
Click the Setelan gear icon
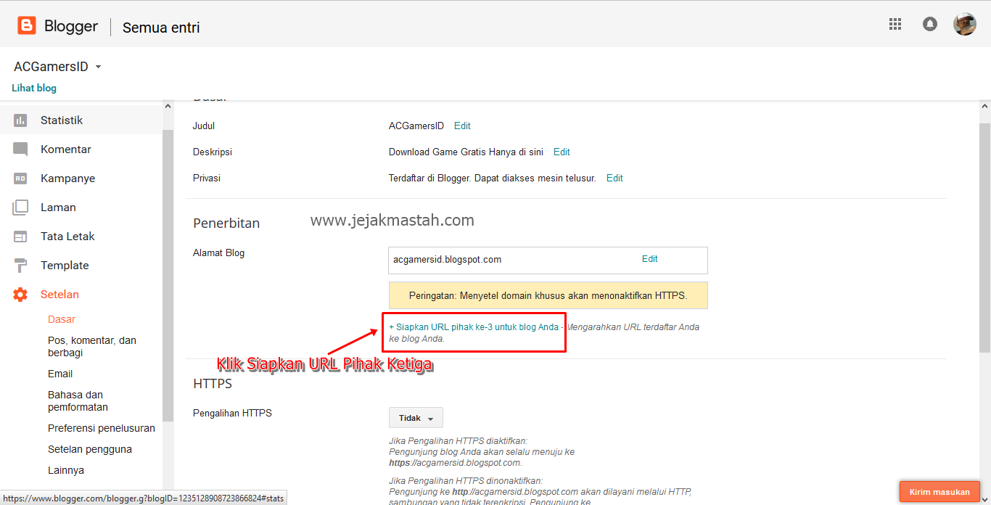(x=20, y=295)
